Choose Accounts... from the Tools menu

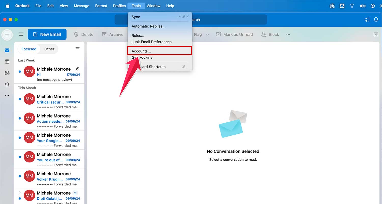(141, 51)
